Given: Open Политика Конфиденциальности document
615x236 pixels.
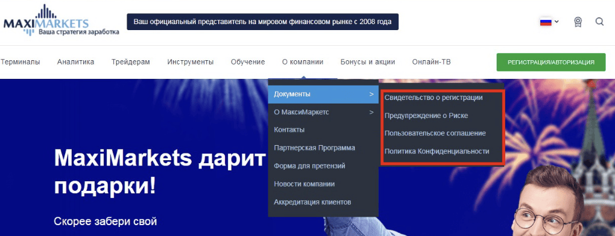Looking at the screenshot, I should 437,152.
